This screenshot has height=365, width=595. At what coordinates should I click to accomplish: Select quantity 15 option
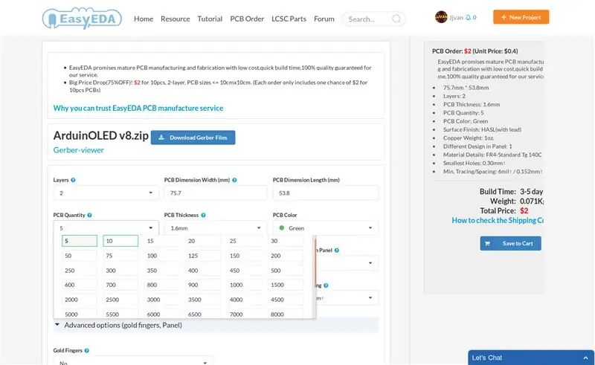[x=161, y=241]
